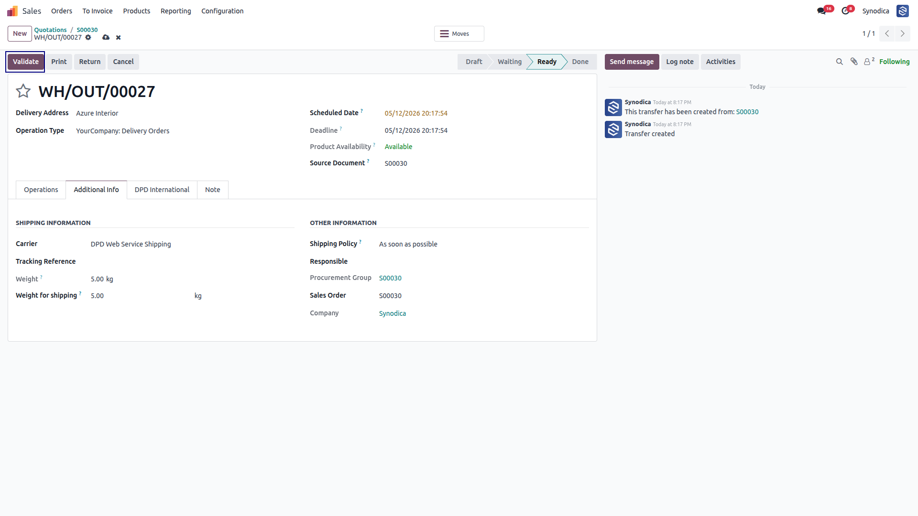The width and height of the screenshot is (918, 516).
Task: Click the Waiting status stage
Action: (x=509, y=62)
